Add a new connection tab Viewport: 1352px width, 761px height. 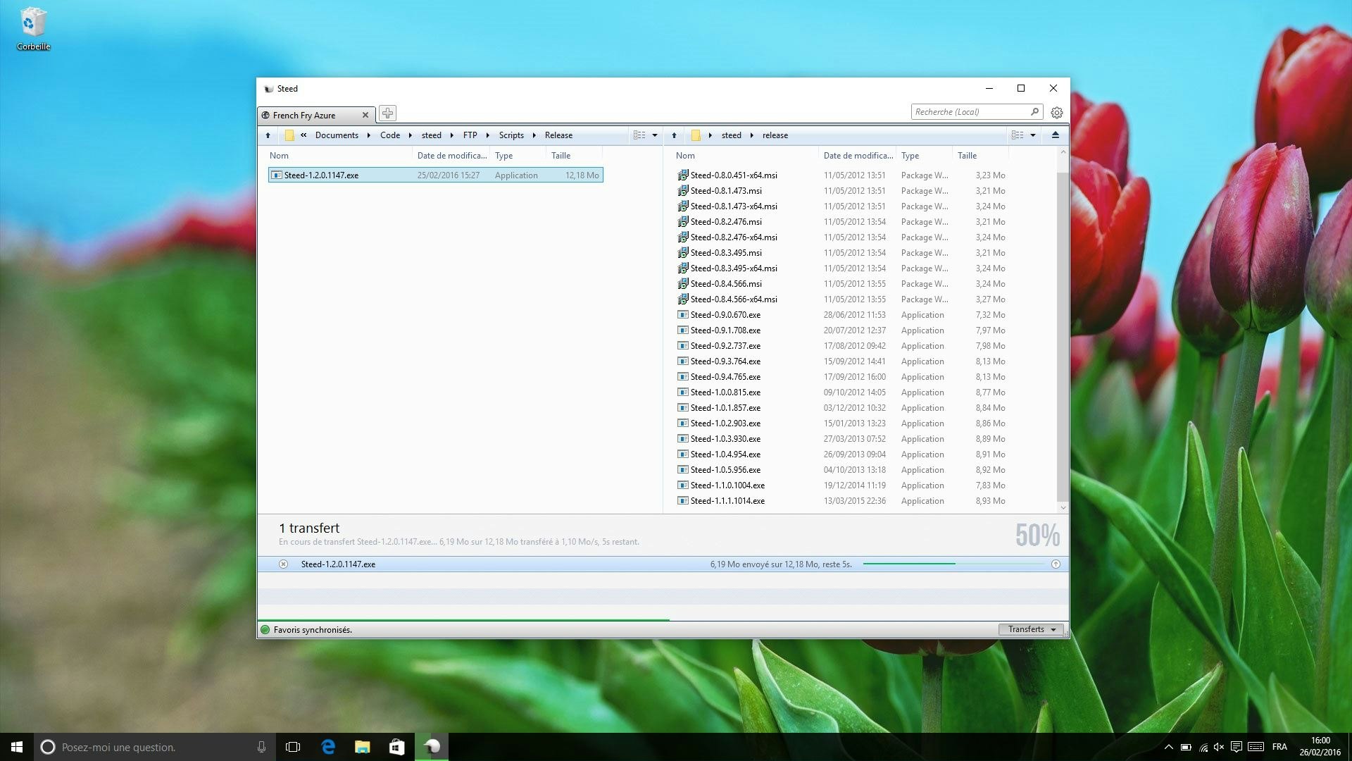387,113
